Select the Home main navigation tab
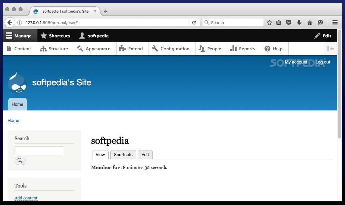This screenshot has height=205, width=345. click(x=17, y=104)
